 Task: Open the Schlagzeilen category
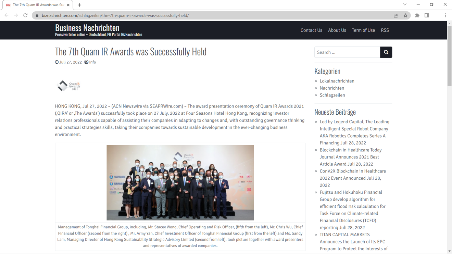(x=332, y=95)
